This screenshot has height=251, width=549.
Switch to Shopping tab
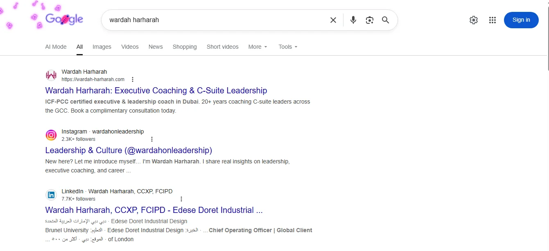[185, 47]
